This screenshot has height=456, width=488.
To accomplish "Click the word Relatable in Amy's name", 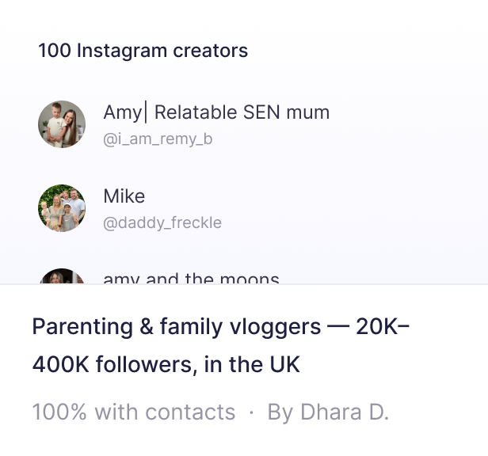I will point(195,112).
